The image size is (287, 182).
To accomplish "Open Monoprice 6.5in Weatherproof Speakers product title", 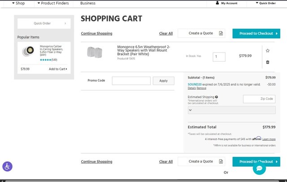I will (143, 50).
